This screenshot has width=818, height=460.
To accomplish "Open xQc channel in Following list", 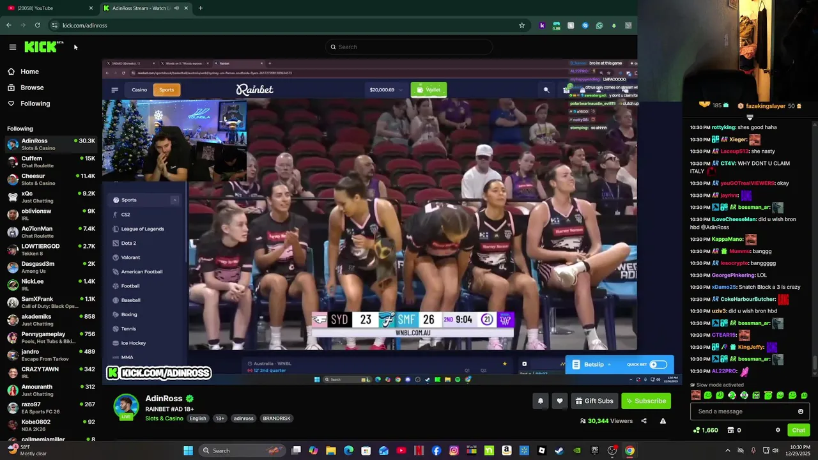I will pos(51,197).
